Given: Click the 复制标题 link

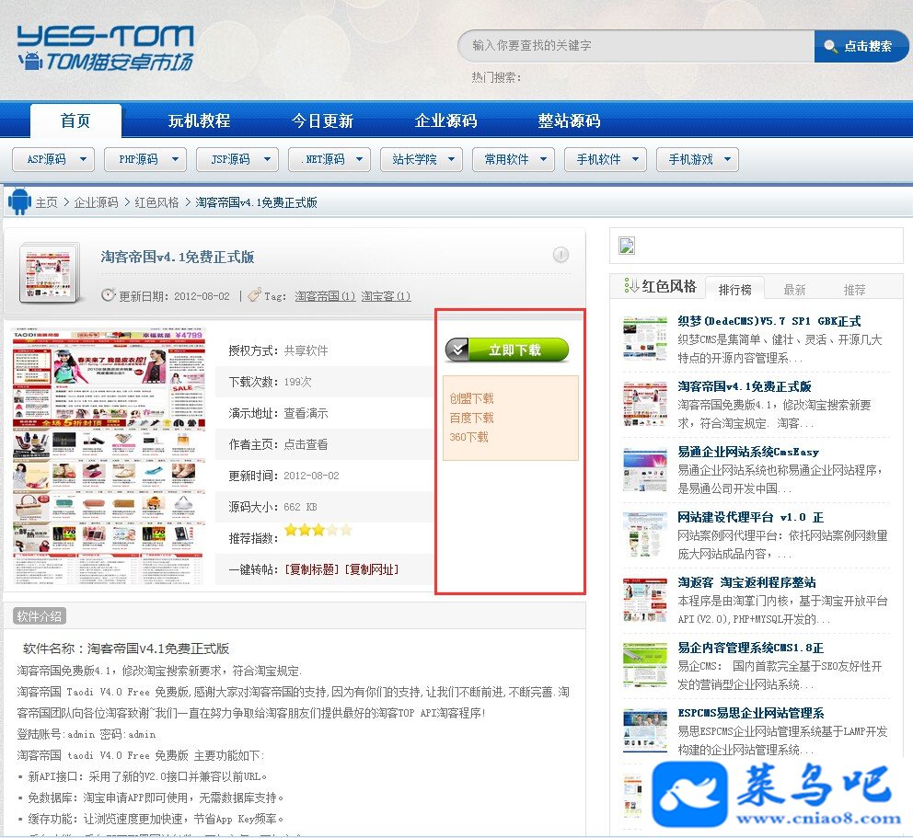Looking at the screenshot, I should coord(311,569).
